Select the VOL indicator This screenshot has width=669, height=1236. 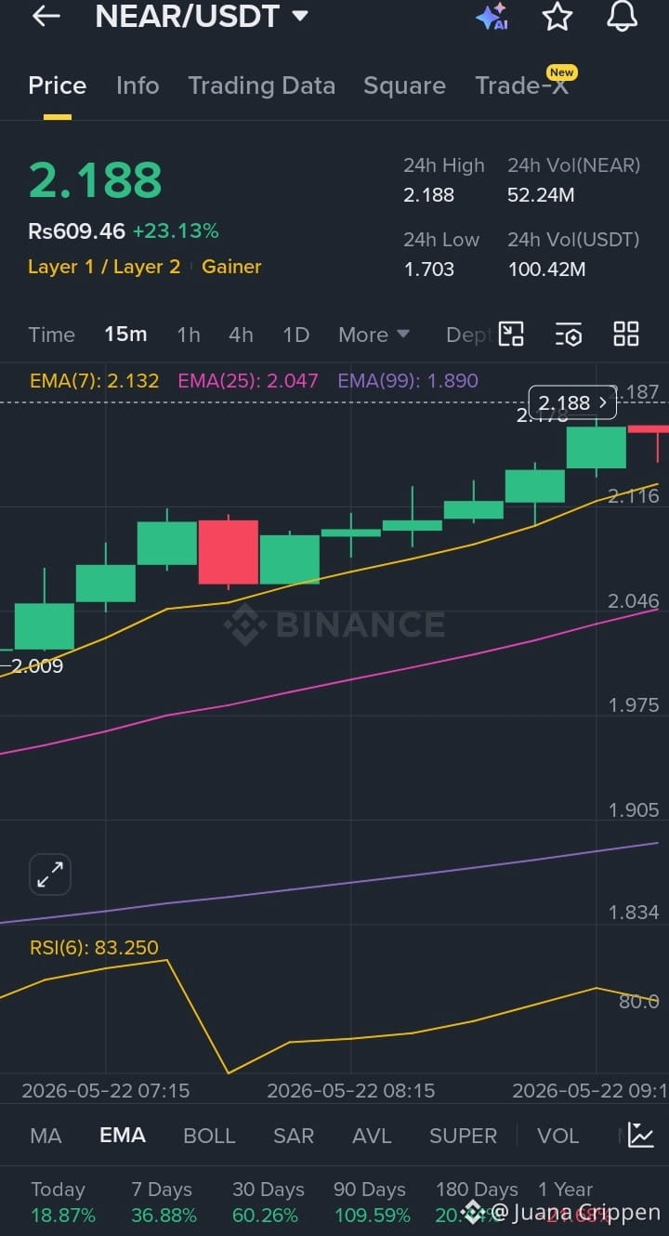click(x=557, y=1136)
